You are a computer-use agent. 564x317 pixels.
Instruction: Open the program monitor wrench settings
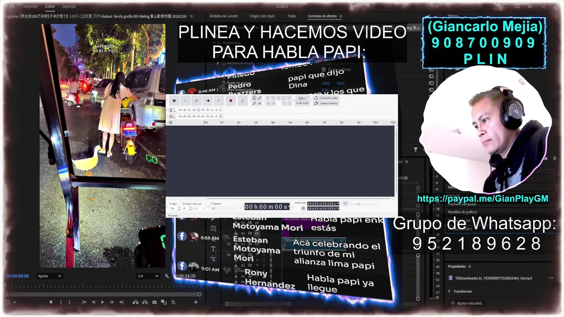tap(167, 276)
